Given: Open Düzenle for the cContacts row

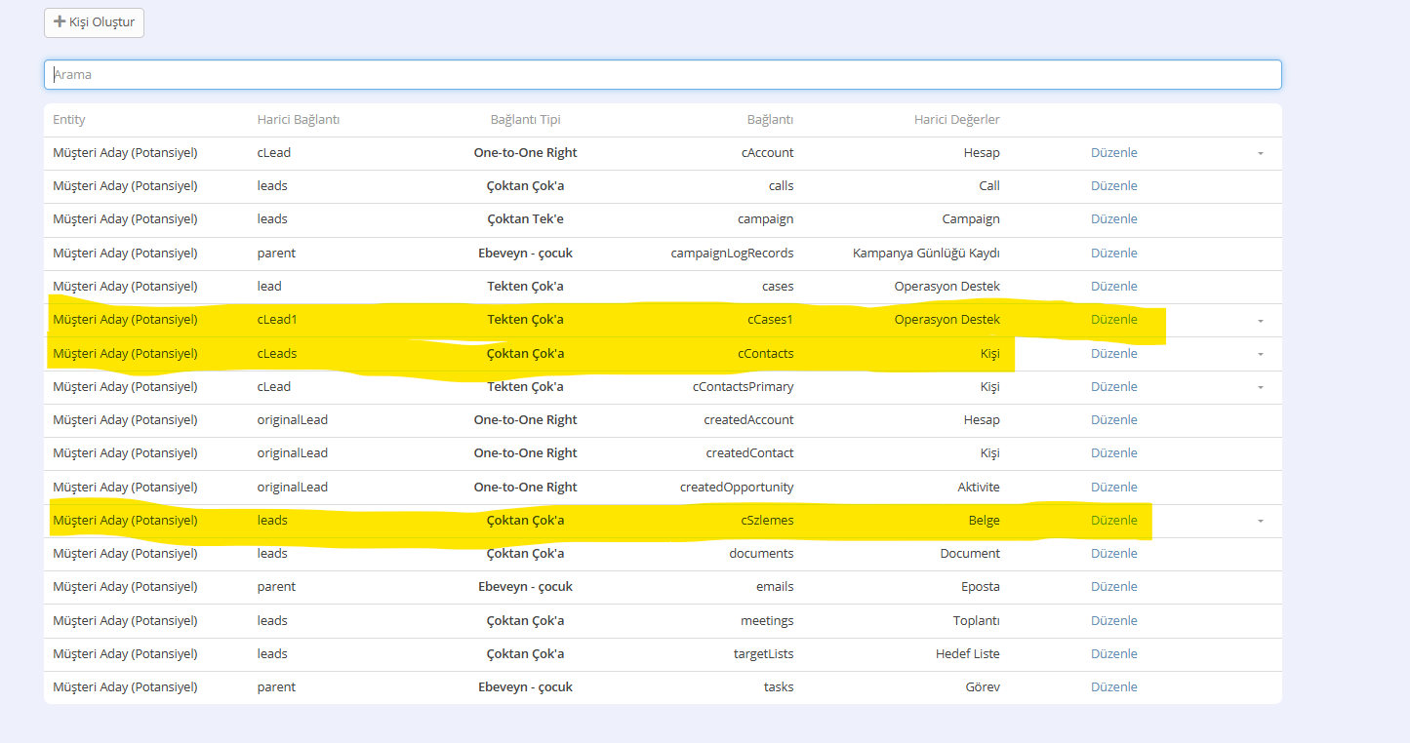Looking at the screenshot, I should [1113, 354].
